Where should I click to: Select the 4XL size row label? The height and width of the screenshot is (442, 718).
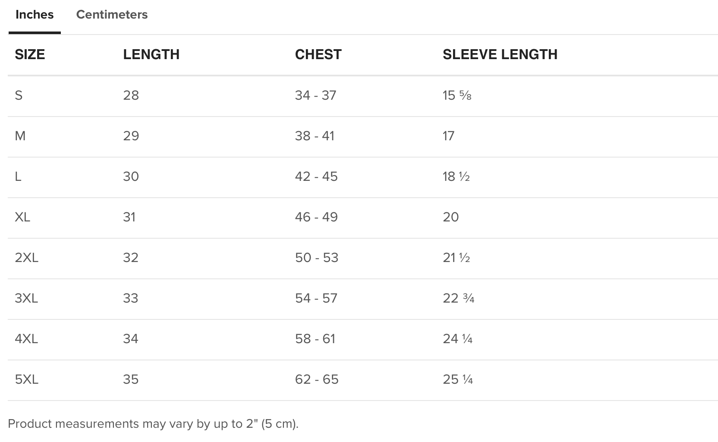tap(26, 339)
